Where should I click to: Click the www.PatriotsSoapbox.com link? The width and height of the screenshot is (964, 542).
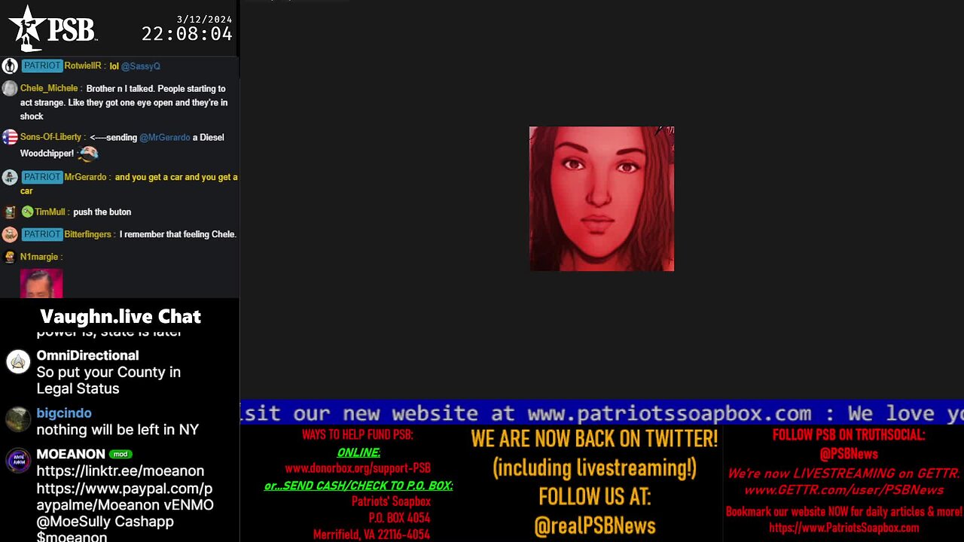coord(843,528)
